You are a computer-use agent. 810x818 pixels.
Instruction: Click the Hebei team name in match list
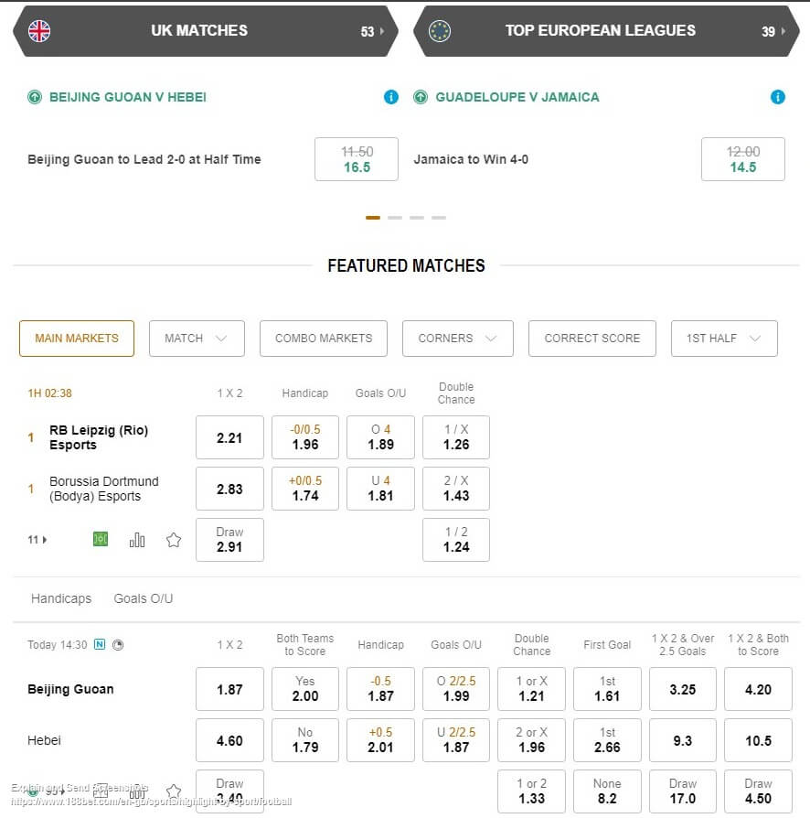pos(44,740)
